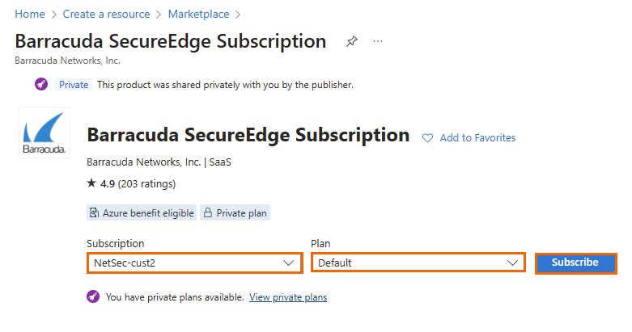Click the chevron arrow in Plan combo box

tap(512, 263)
